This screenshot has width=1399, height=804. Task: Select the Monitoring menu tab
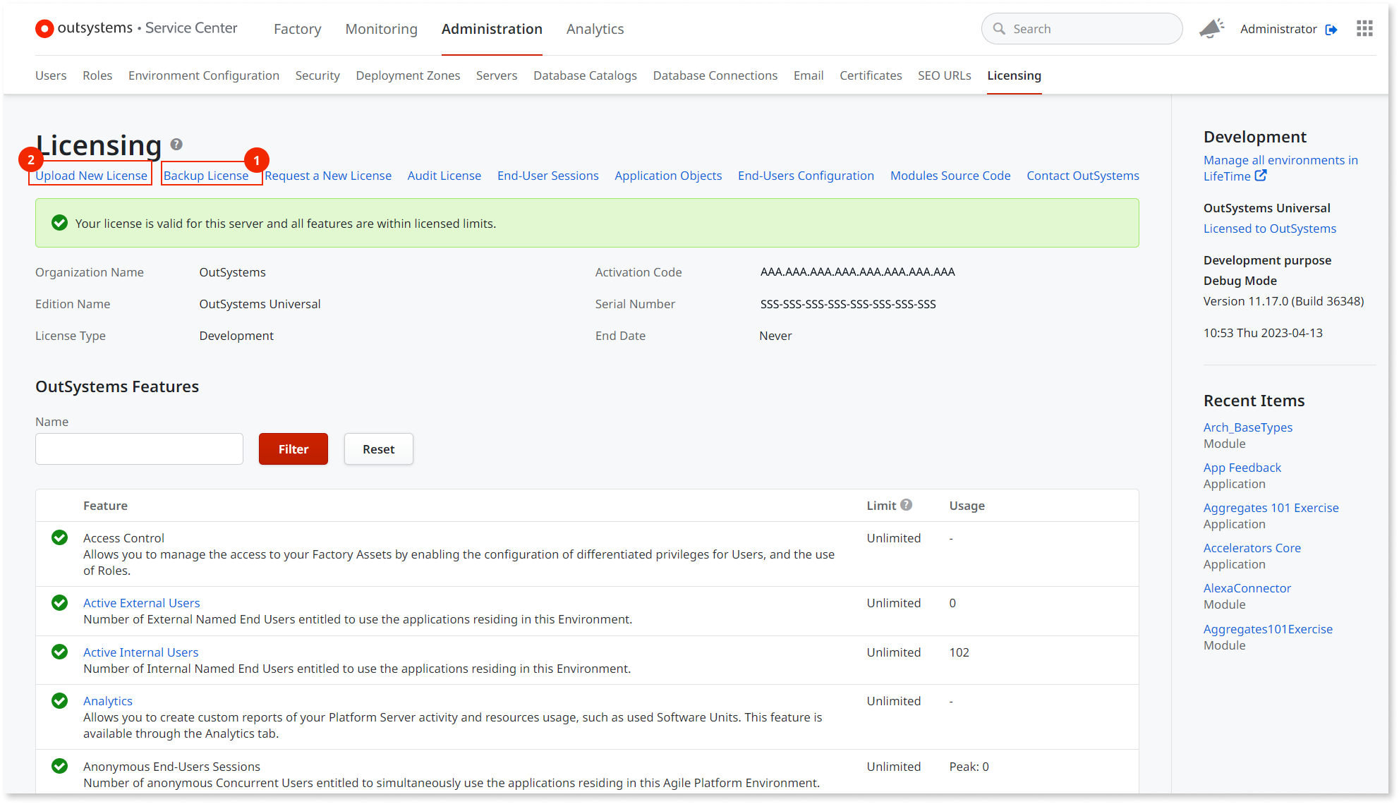click(382, 29)
